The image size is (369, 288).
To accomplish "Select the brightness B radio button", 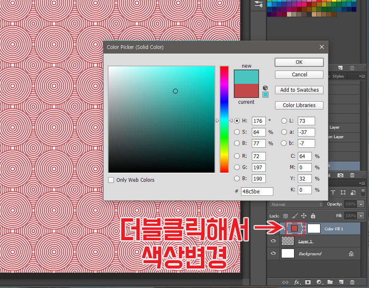I will 237,143.
